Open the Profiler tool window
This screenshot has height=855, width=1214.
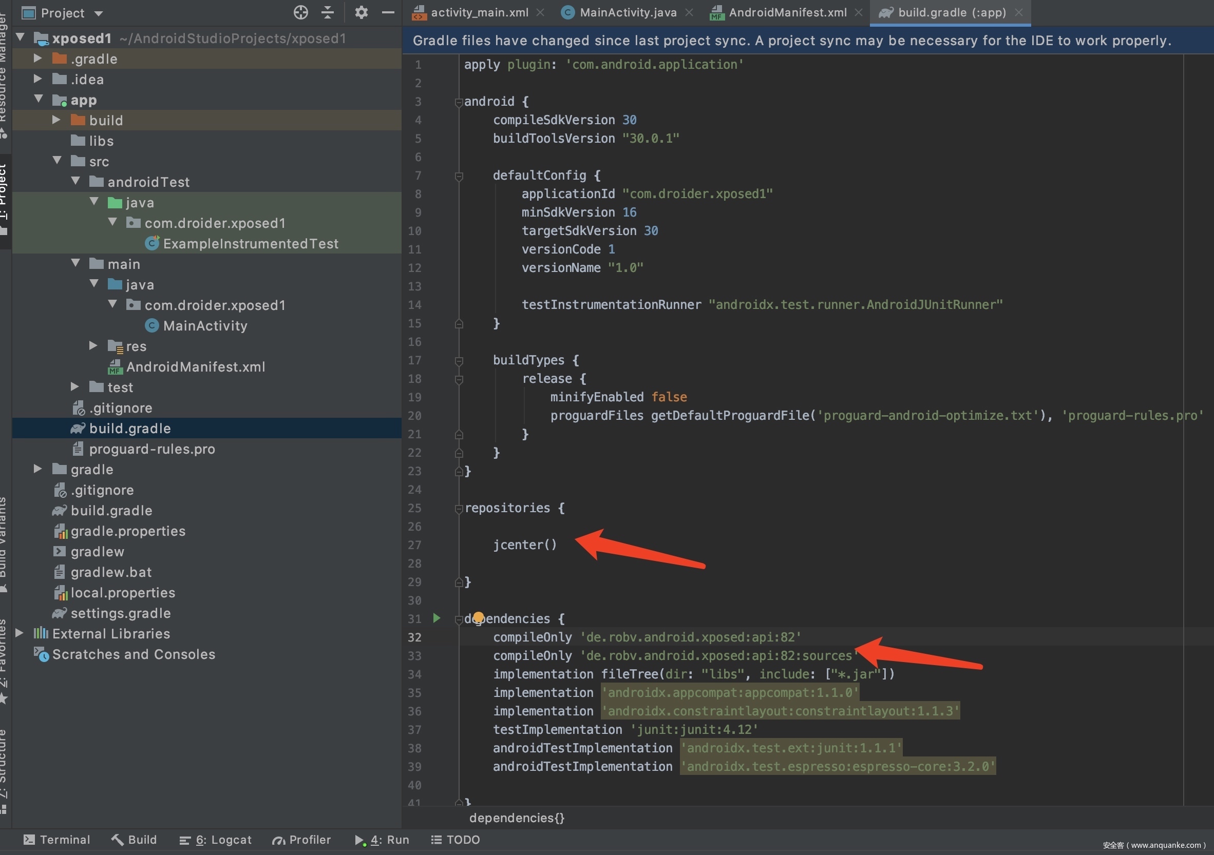[x=301, y=840]
